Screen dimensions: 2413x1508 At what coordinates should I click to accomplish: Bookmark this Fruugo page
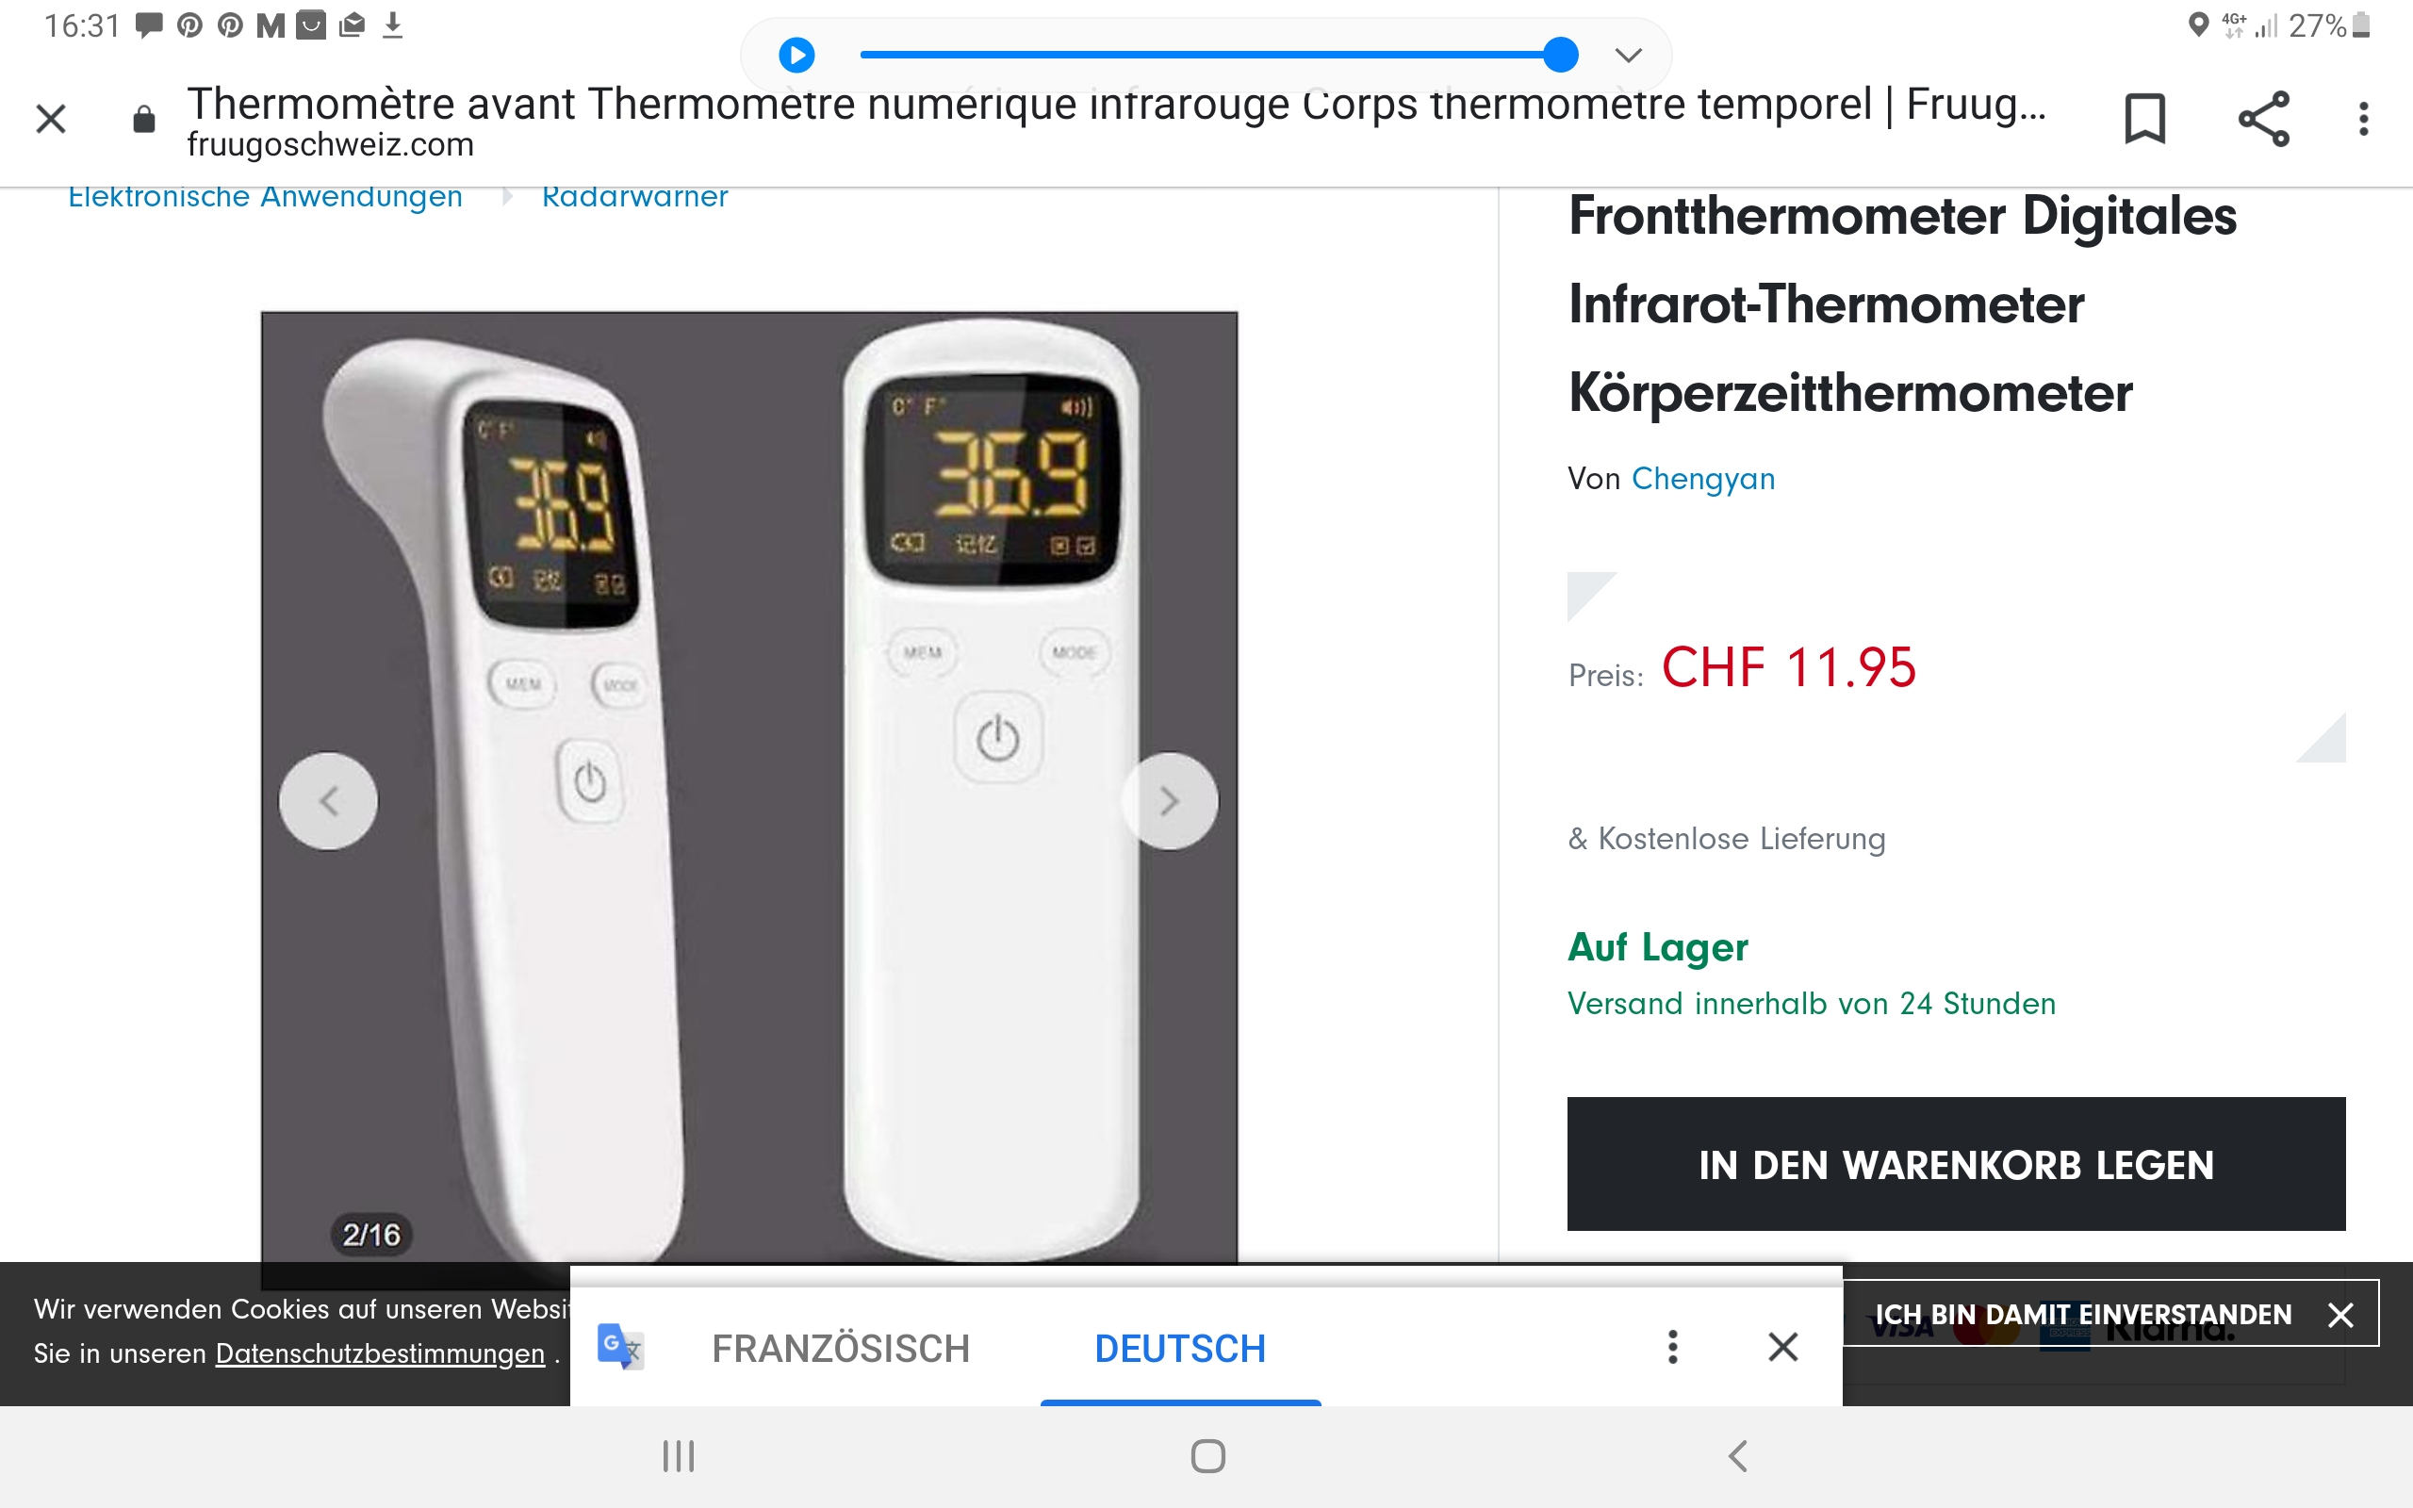(2144, 119)
